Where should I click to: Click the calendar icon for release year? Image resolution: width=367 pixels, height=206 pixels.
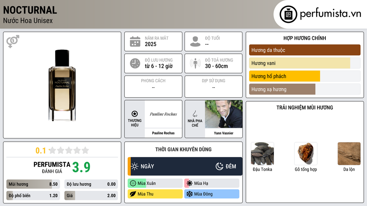(x=135, y=41)
